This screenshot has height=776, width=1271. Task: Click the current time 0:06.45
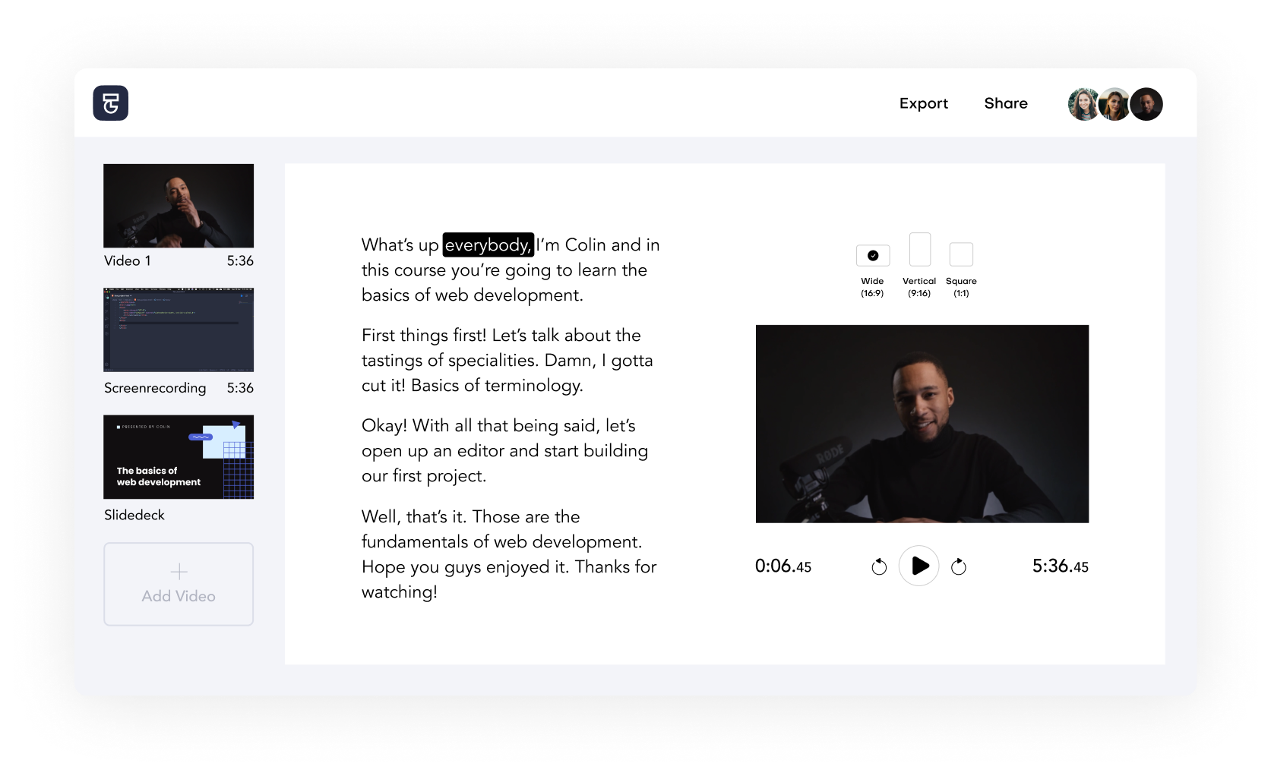[x=783, y=566]
